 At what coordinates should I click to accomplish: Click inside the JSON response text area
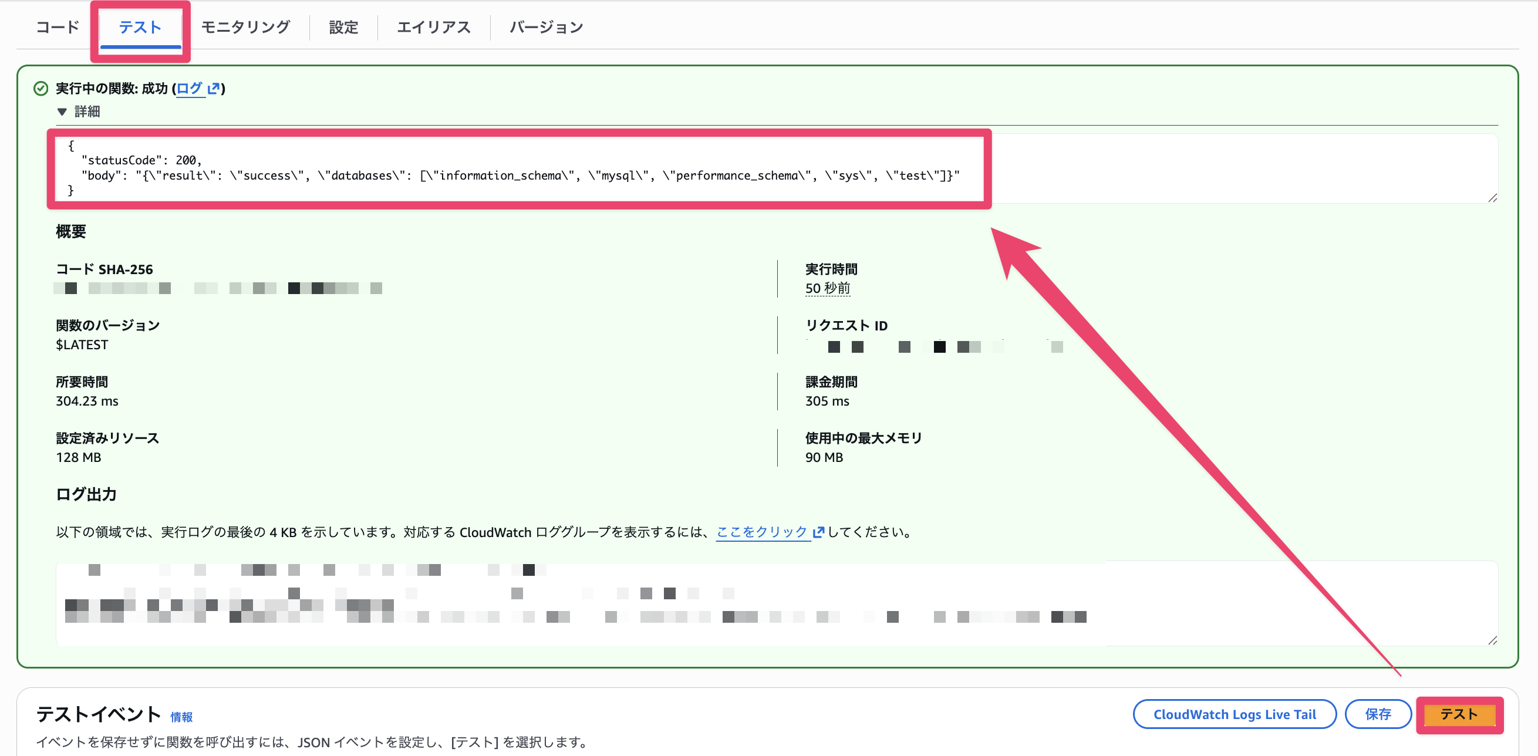(776, 168)
